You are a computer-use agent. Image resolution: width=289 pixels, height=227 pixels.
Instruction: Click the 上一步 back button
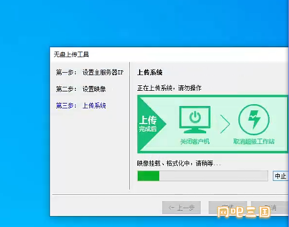pyautogui.click(x=181, y=208)
